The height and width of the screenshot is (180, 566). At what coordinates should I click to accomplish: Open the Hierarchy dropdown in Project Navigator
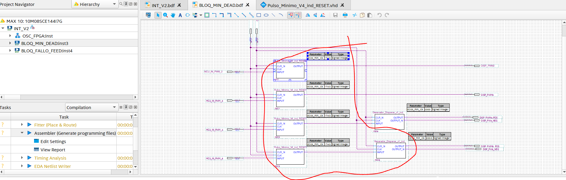[95, 4]
